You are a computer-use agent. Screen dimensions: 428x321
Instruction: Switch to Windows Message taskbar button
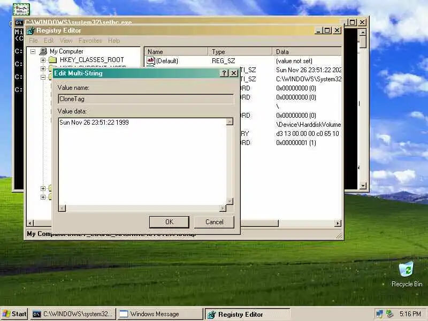(x=160, y=314)
